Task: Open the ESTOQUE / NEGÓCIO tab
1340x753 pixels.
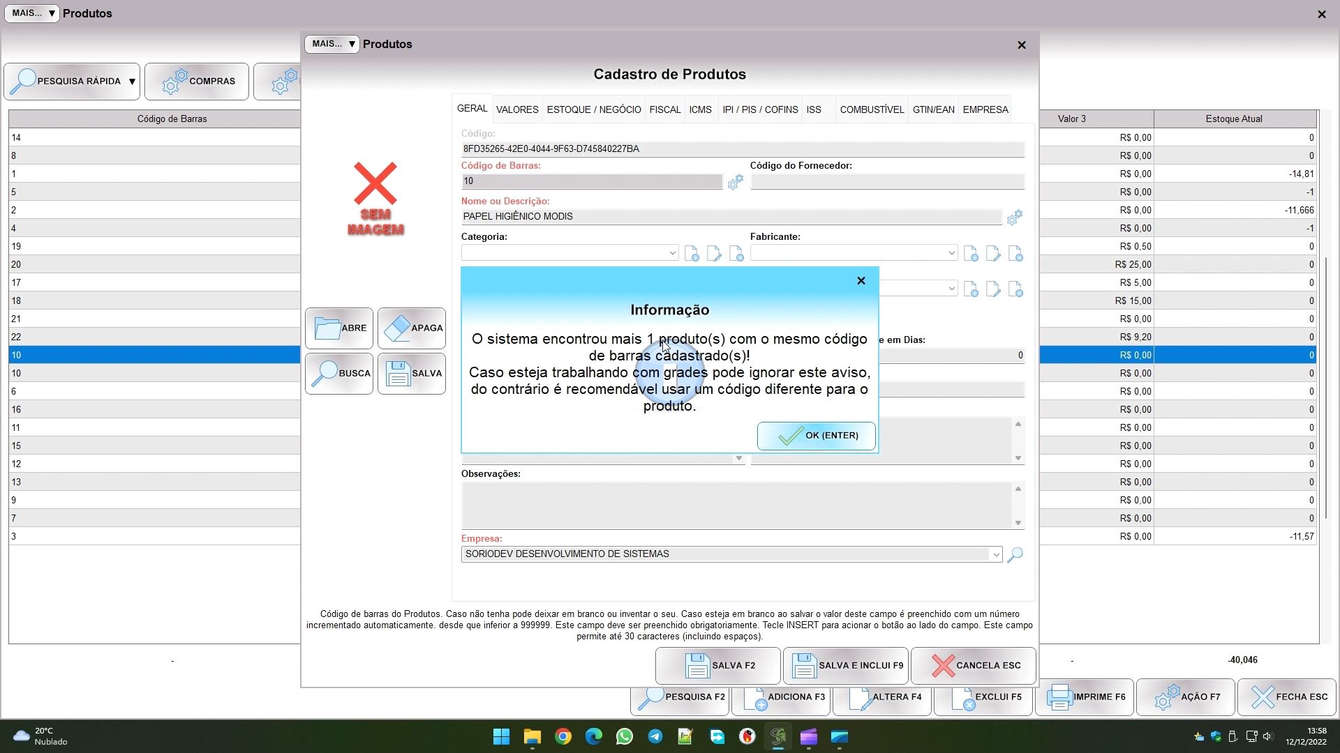Action: (594, 110)
